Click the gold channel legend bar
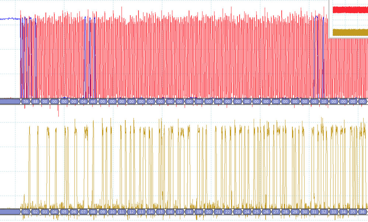Image resolution: width=368 pixels, height=222 pixels. 350,32
